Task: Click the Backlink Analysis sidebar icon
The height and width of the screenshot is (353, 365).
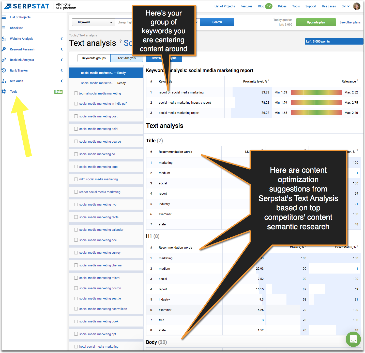Action: point(4,60)
